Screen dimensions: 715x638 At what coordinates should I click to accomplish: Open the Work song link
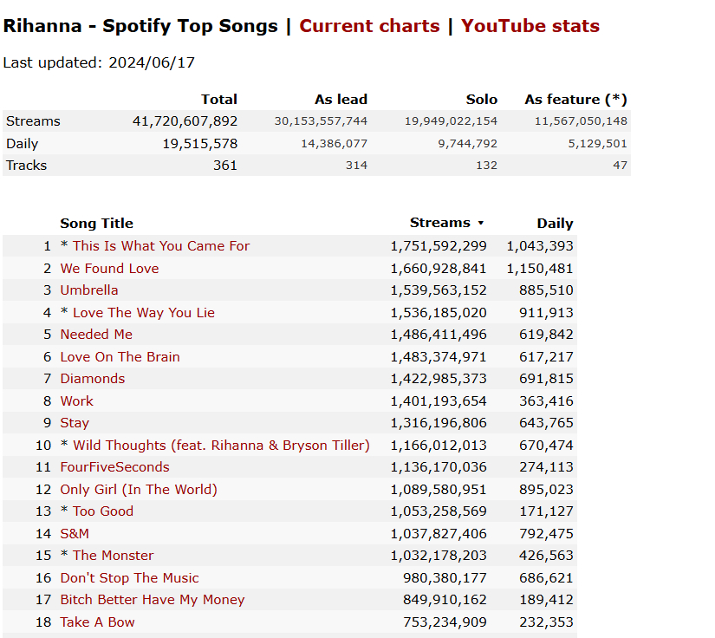(76, 400)
